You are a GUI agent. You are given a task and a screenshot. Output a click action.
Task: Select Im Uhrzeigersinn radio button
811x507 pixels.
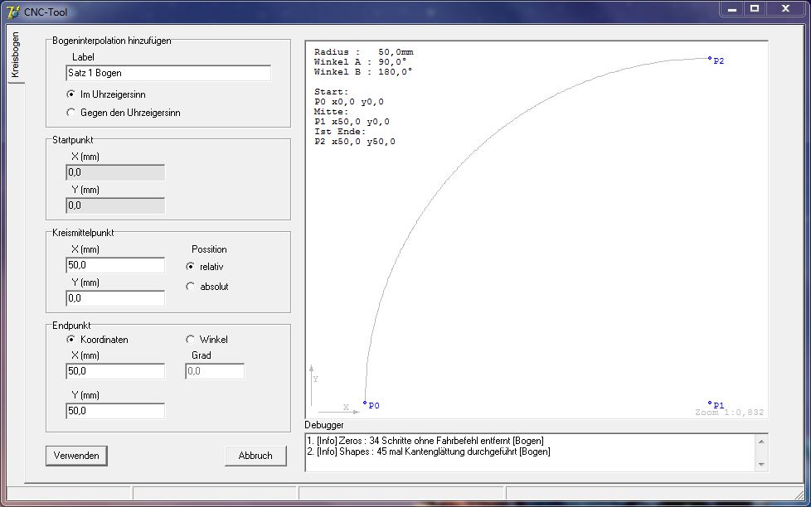71,94
